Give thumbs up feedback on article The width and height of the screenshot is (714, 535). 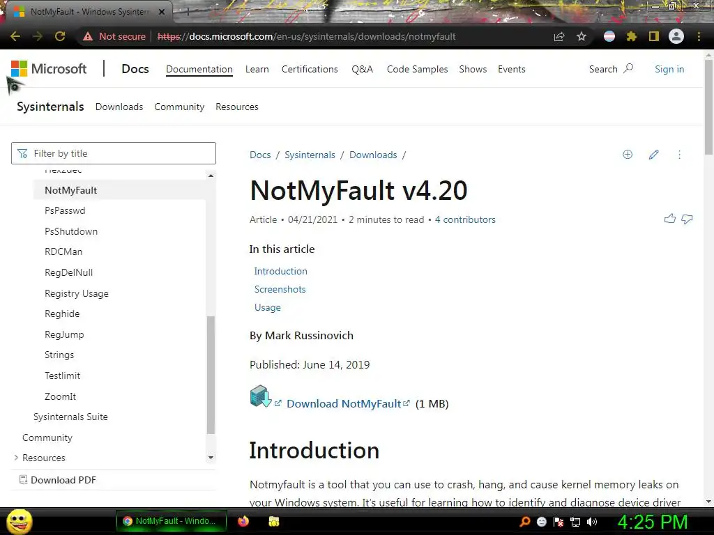click(x=670, y=219)
